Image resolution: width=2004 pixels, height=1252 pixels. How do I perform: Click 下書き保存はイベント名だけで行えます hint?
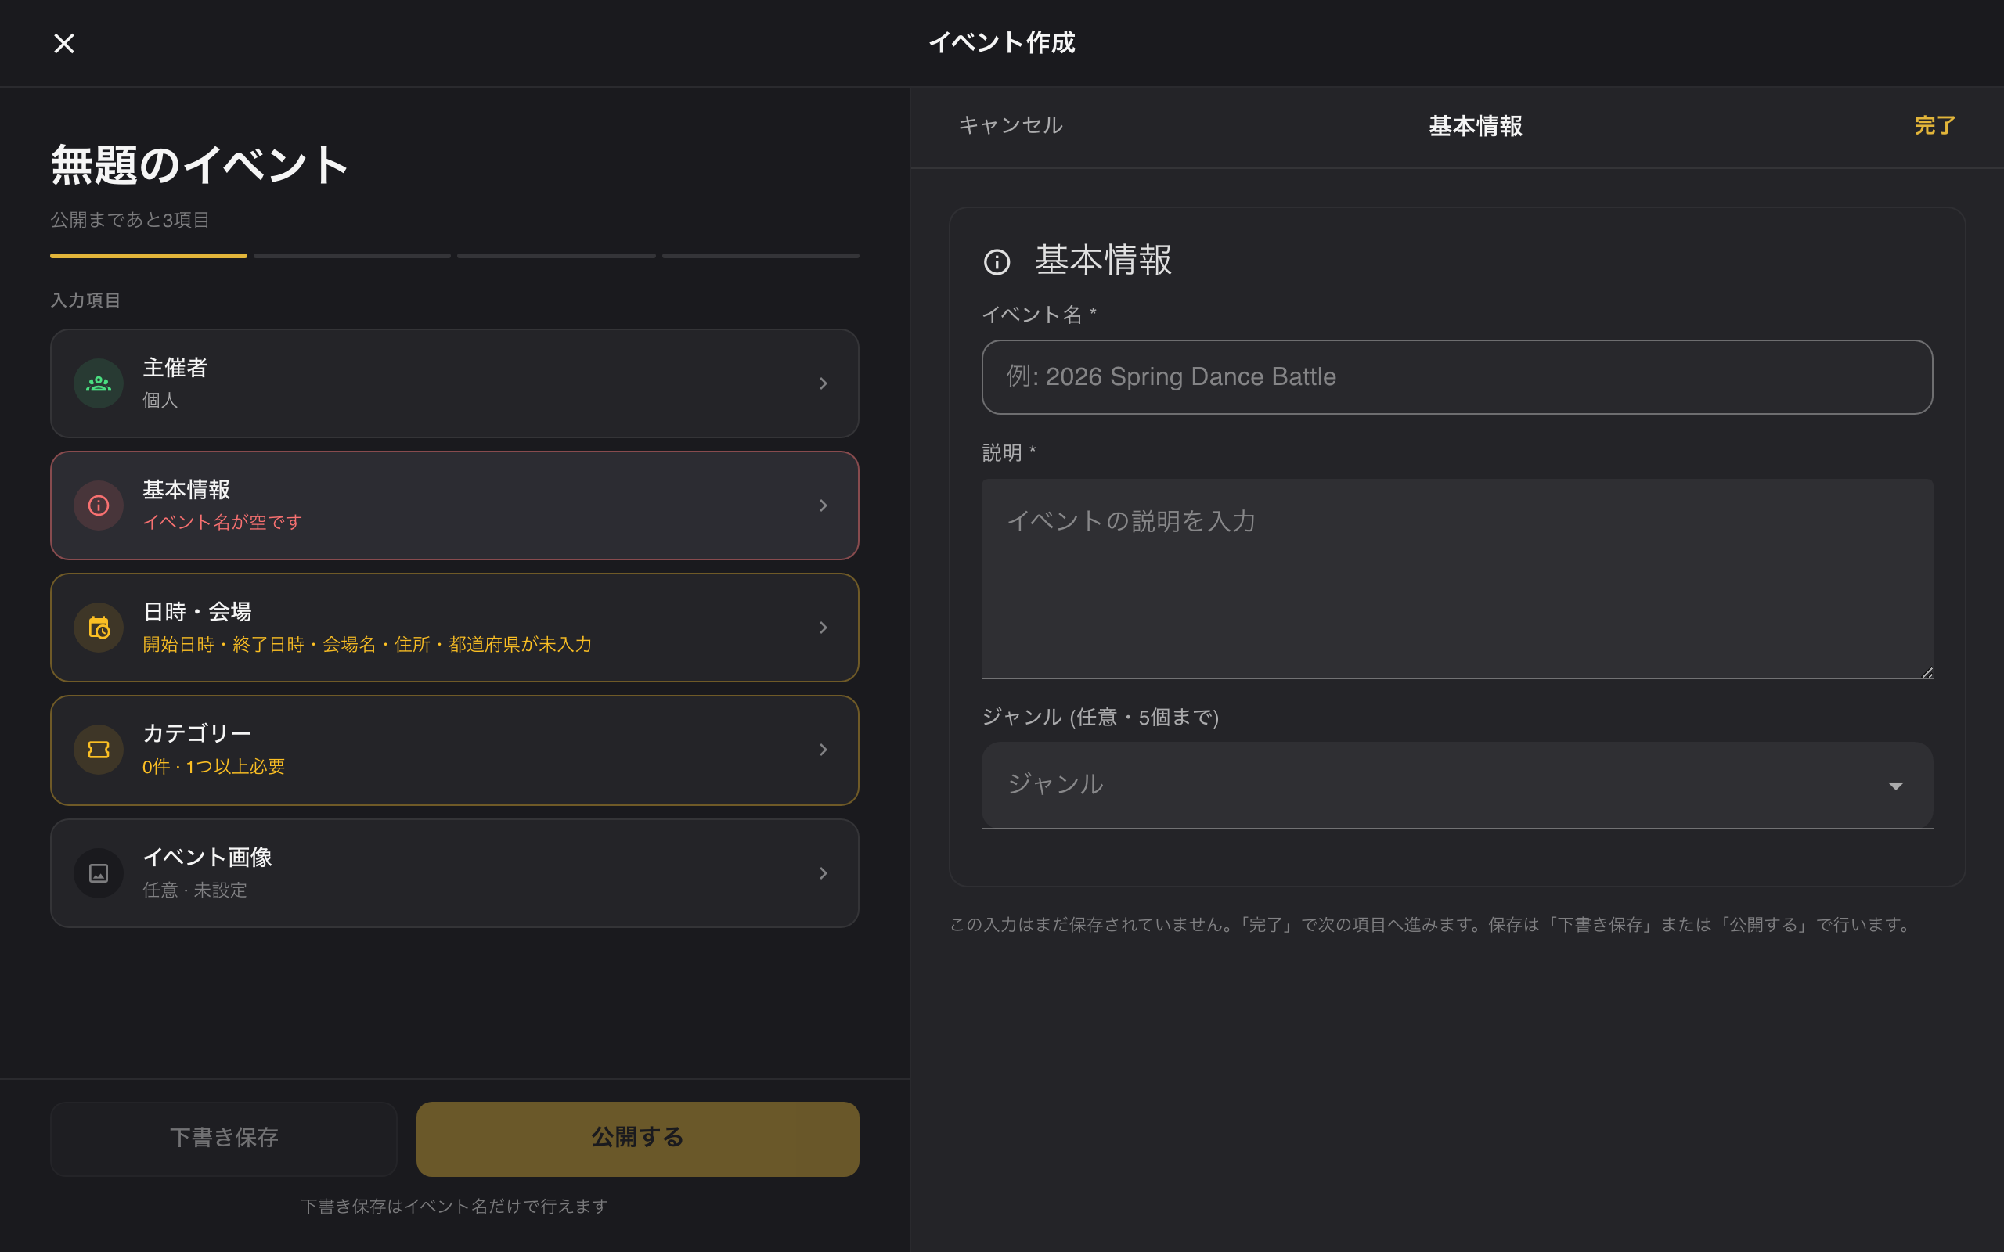[x=455, y=1207]
